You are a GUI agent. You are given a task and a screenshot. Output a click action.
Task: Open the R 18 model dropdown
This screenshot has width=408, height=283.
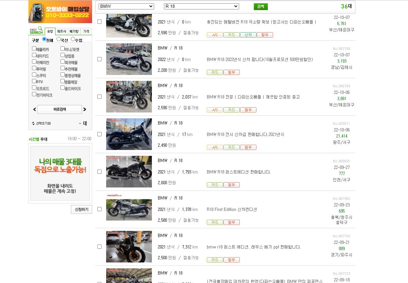202,7
